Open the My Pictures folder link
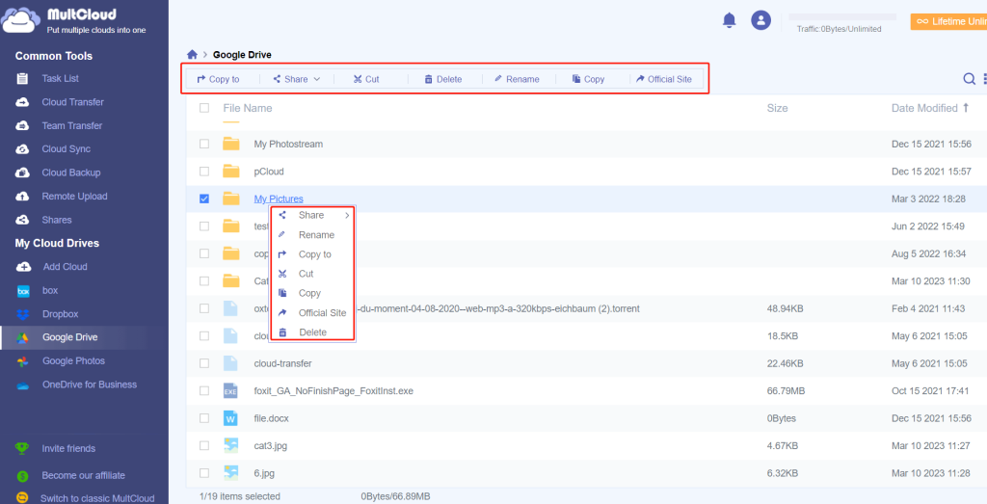 (279, 199)
